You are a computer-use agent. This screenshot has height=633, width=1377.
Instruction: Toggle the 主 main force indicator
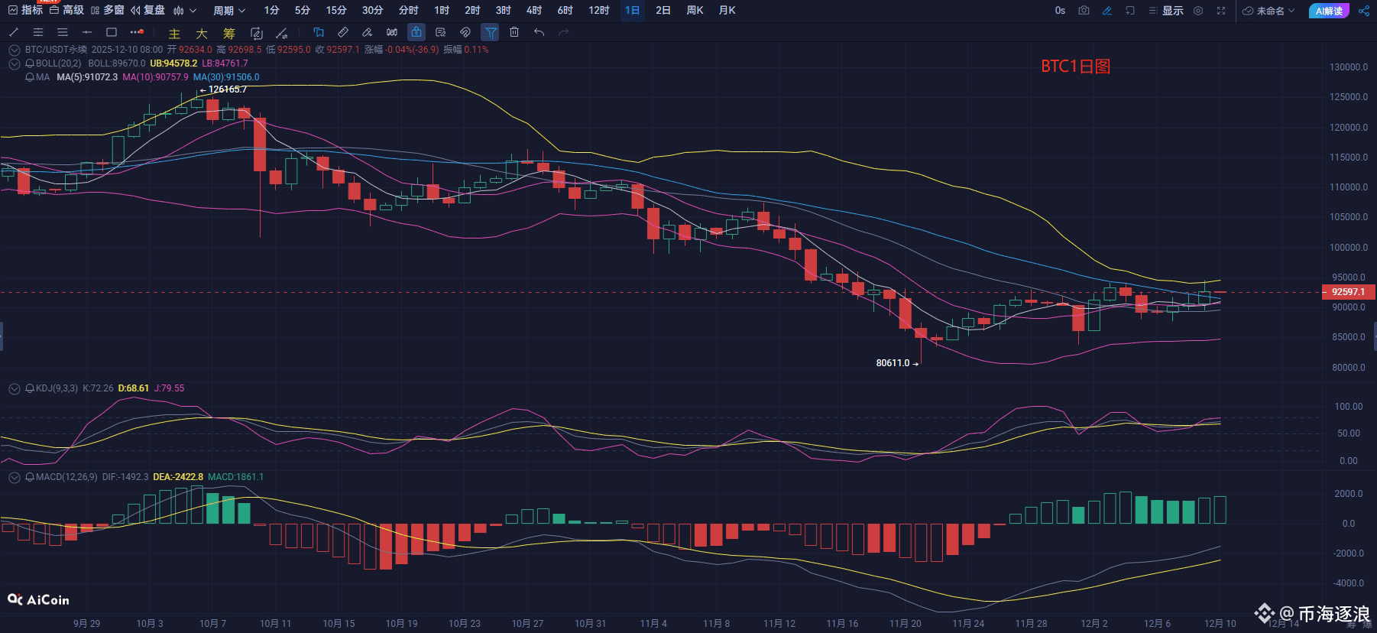coord(174,34)
